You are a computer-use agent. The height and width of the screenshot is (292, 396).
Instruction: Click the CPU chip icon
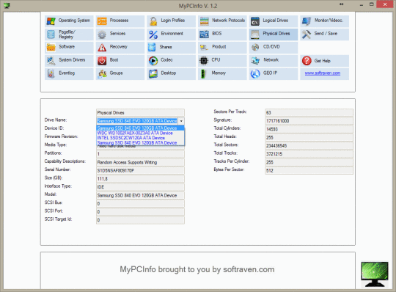tap(204, 61)
